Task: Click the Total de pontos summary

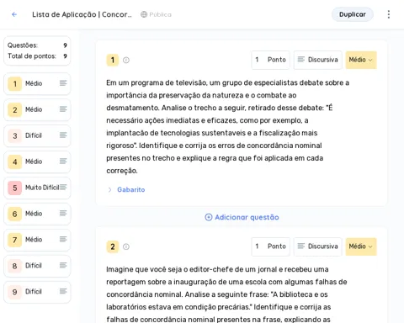Action: (x=37, y=56)
